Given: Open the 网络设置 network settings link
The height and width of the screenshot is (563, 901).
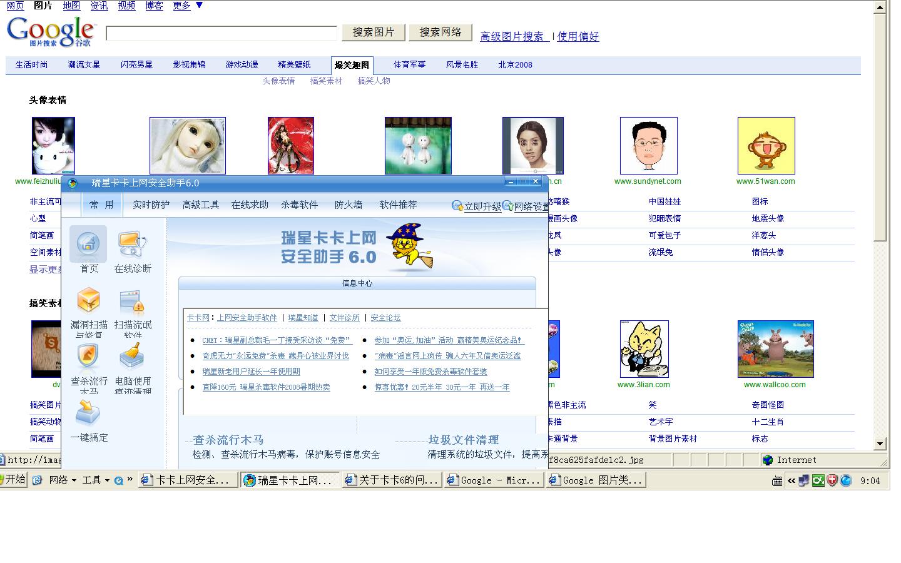Looking at the screenshot, I should point(526,206).
